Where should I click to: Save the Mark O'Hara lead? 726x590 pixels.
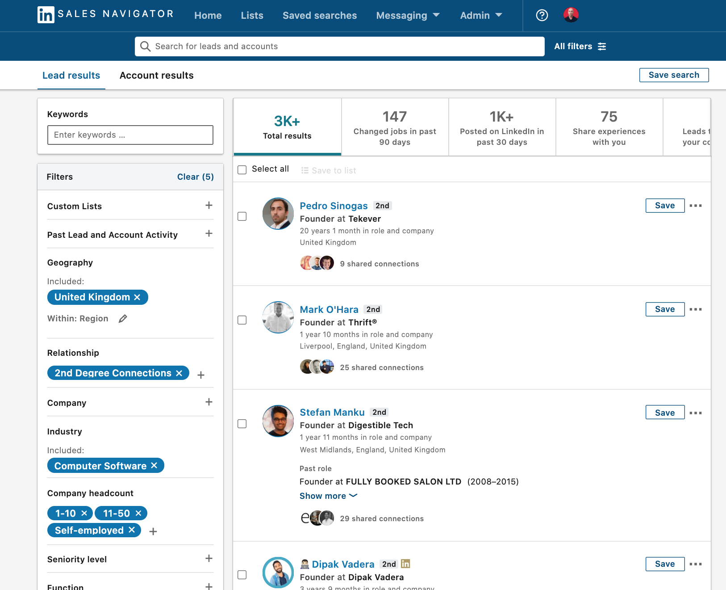click(x=665, y=309)
